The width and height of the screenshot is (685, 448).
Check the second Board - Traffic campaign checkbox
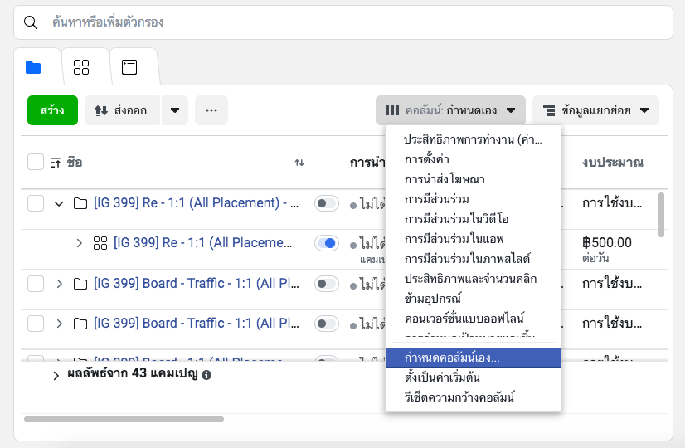(36, 324)
